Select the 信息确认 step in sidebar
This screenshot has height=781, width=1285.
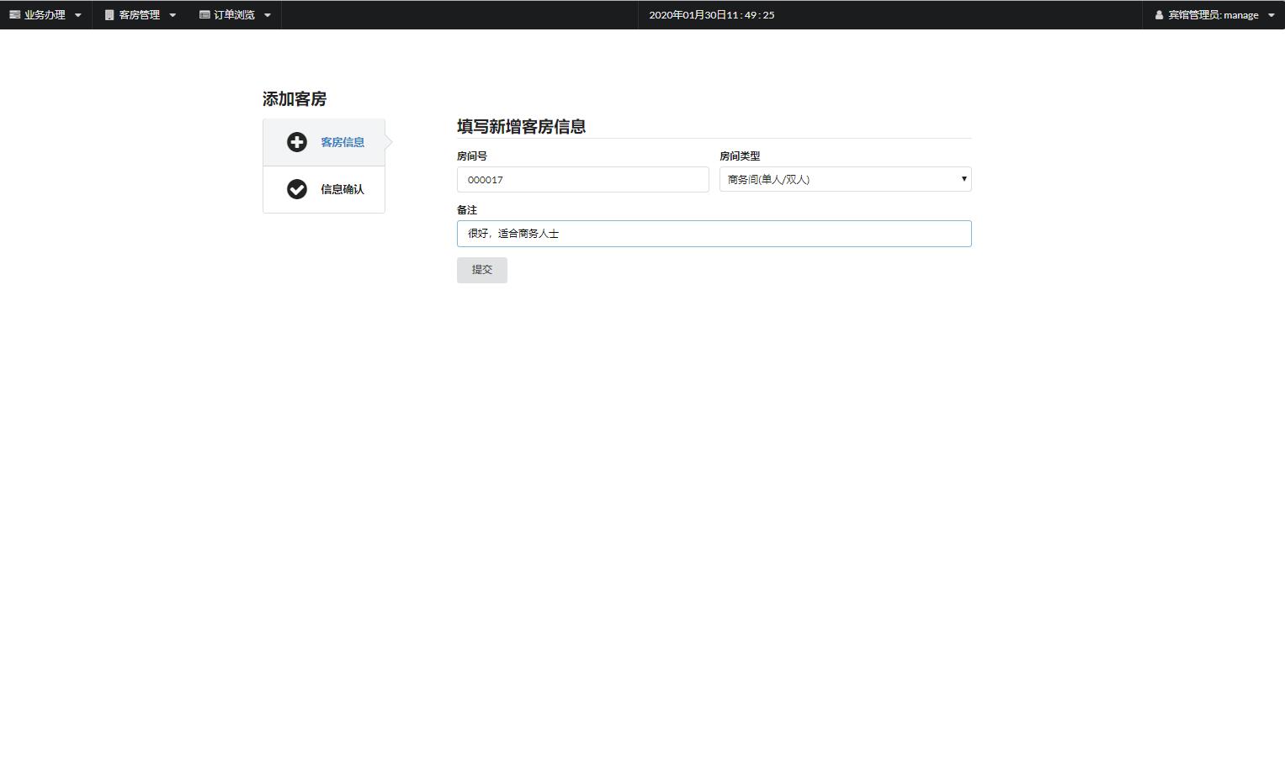(341, 189)
